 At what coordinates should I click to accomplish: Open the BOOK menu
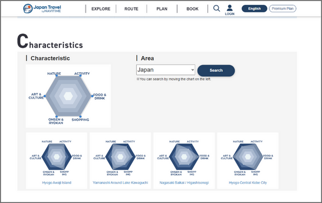click(192, 9)
